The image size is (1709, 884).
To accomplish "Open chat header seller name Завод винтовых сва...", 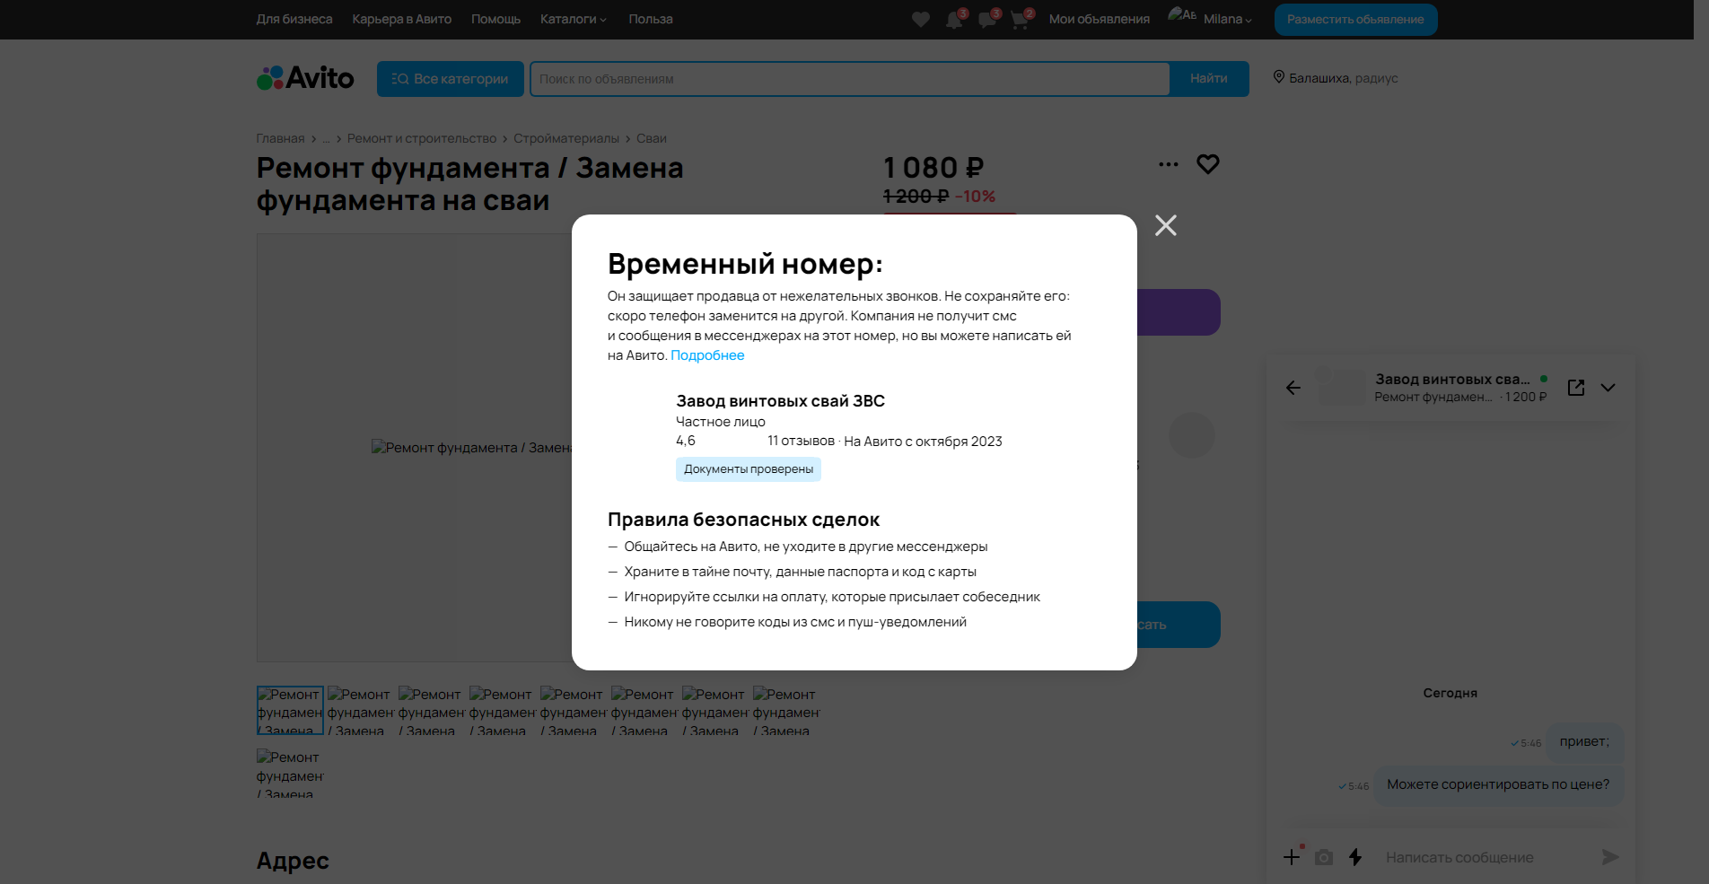I will tap(1452, 379).
